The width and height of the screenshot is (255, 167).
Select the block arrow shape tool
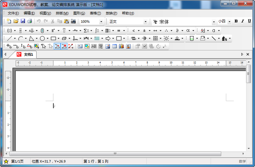[x=108, y=39]
